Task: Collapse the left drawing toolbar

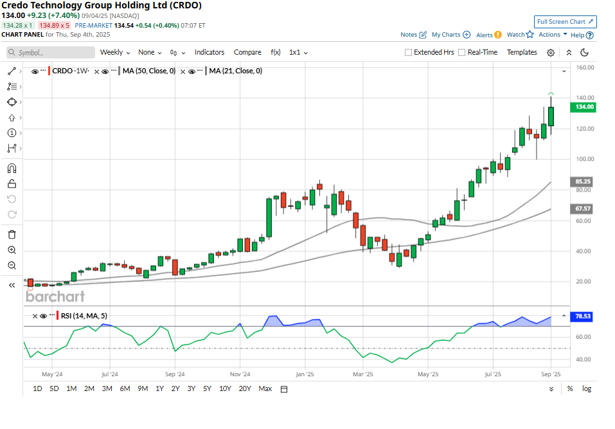Action: click(x=12, y=286)
